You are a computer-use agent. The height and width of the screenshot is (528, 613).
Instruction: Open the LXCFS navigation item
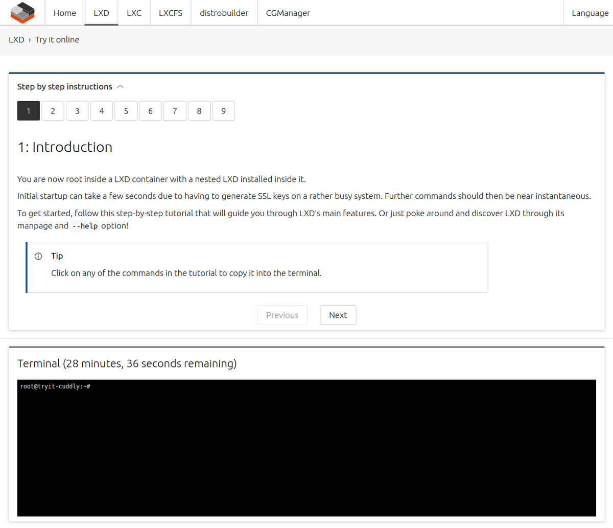[x=171, y=13]
